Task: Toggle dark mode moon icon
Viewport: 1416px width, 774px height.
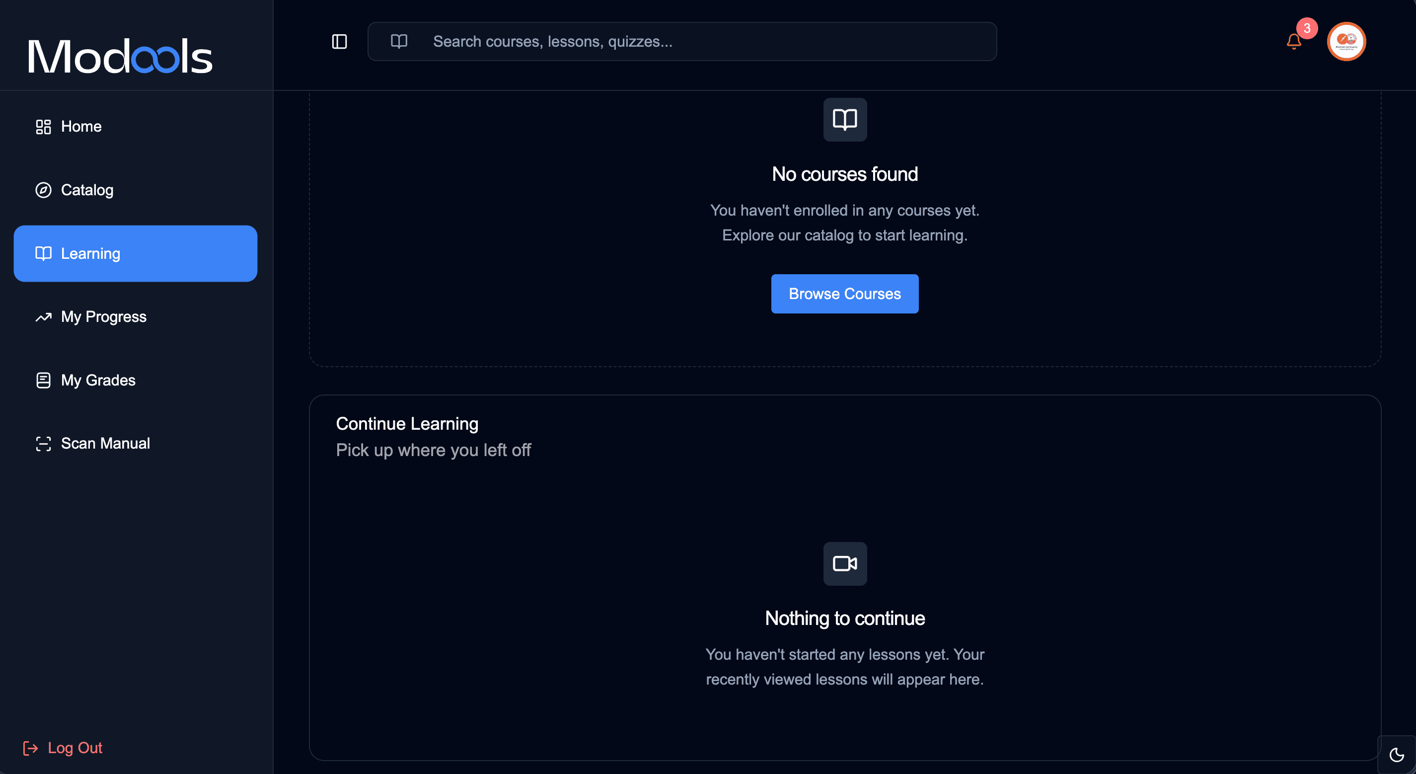Action: [x=1397, y=755]
